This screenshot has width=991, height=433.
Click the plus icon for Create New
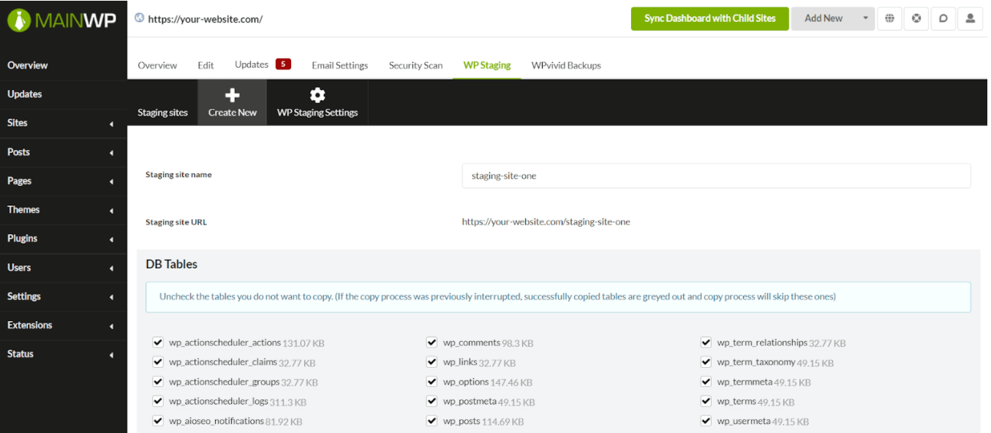pyautogui.click(x=232, y=95)
